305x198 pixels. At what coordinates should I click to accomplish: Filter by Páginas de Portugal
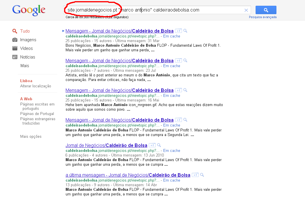[37, 114]
